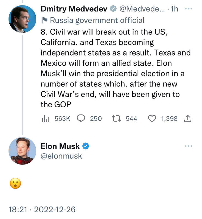Click Dmitry Medvedev's gray verified badge
202x219 pixels.
click(x=113, y=9)
